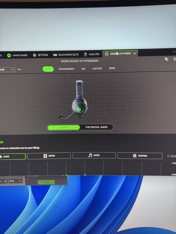
Task: Click the film strip icon on Movie
Action: coord(45,156)
